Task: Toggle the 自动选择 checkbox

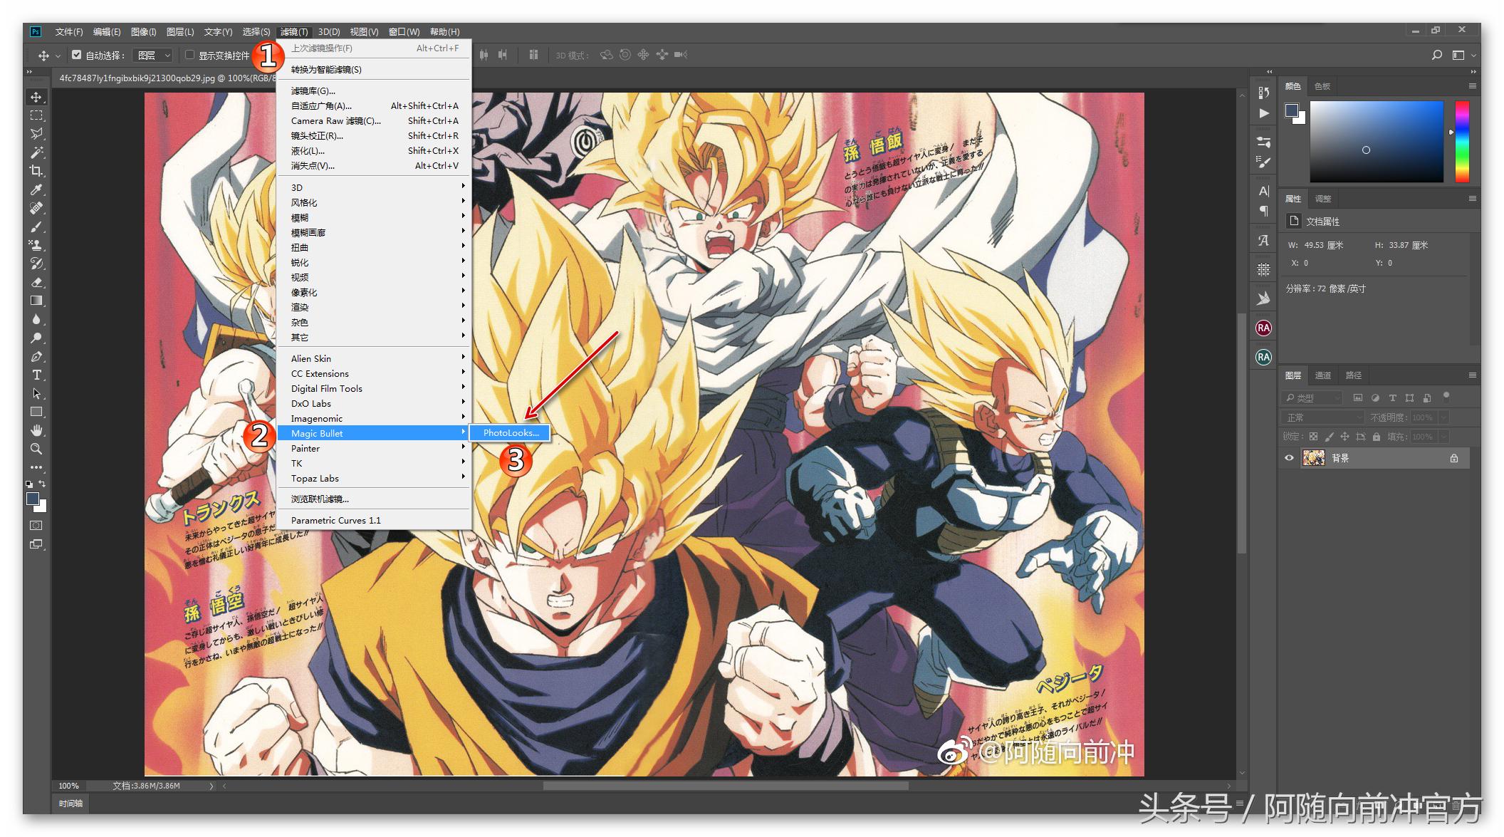Action: [77, 55]
